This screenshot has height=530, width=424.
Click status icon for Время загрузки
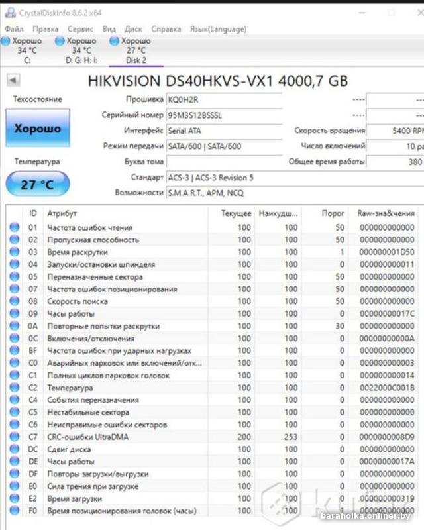click(x=15, y=498)
